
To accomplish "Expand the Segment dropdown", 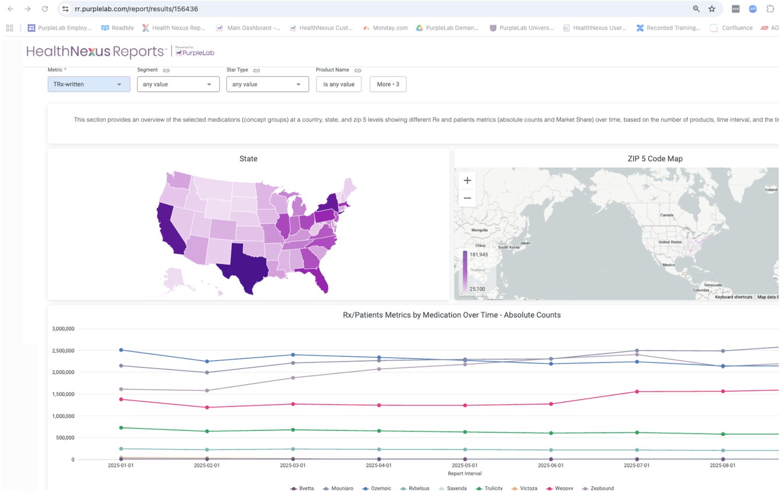I will pos(178,84).
